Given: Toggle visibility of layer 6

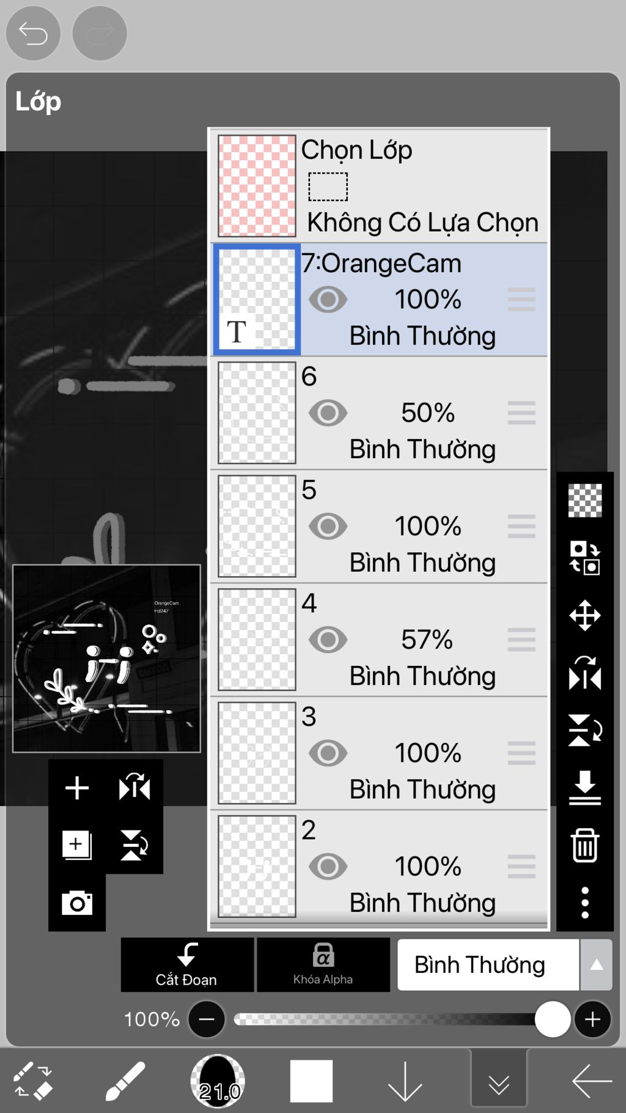Looking at the screenshot, I should [x=328, y=413].
